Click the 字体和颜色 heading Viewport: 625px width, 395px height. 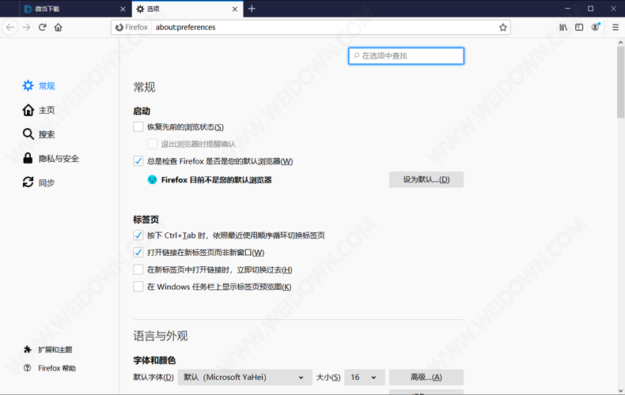[x=154, y=360]
